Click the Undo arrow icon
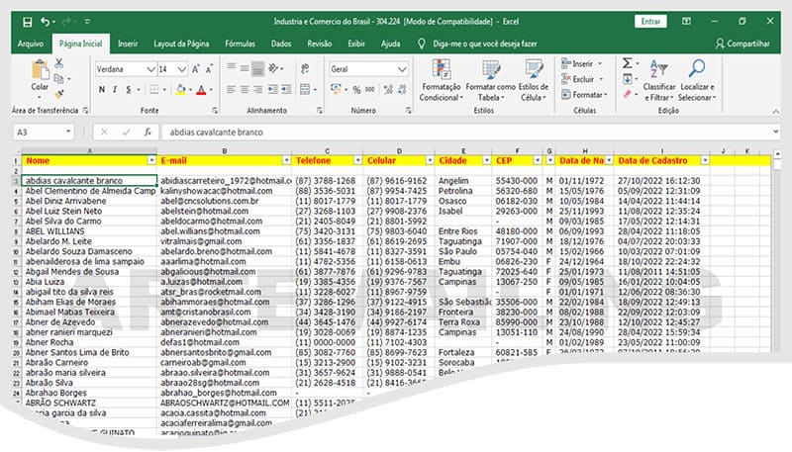792x452 pixels. click(45, 22)
